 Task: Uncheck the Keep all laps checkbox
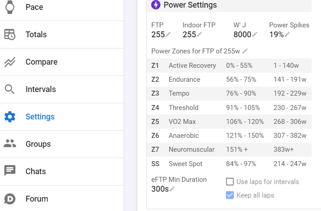tap(230, 195)
